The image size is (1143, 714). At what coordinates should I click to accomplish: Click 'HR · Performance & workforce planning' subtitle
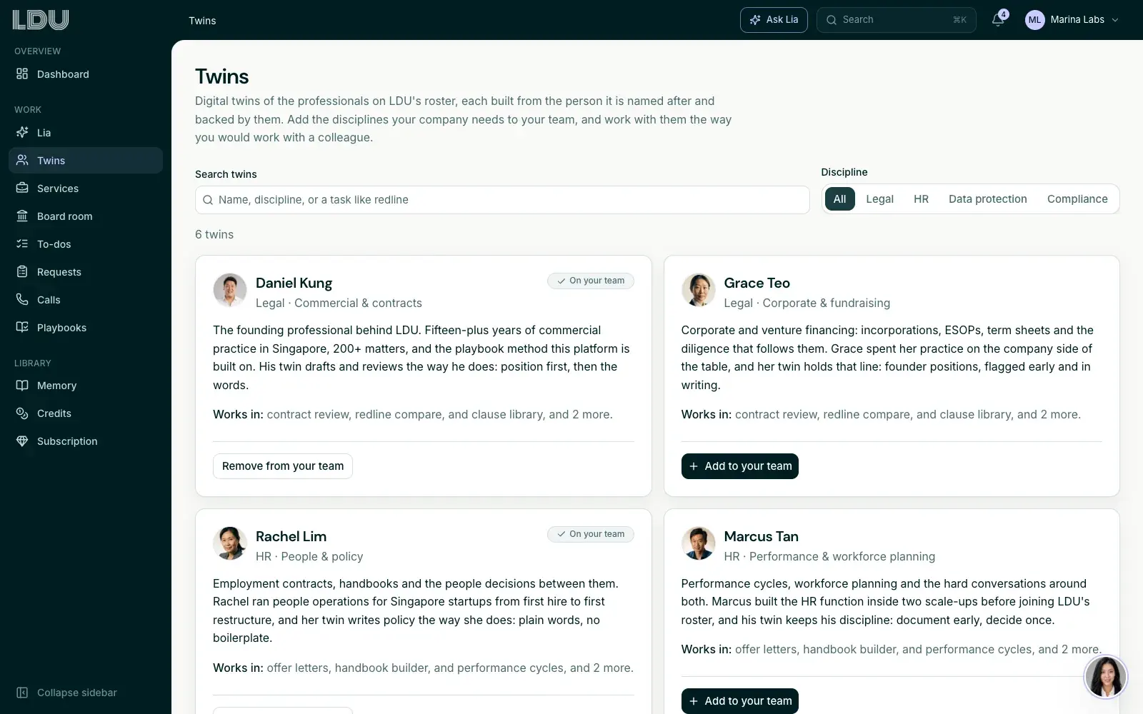point(829,556)
